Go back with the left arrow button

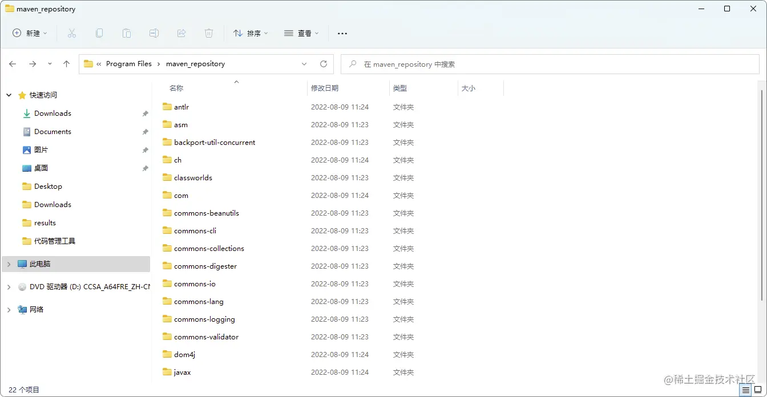point(13,64)
